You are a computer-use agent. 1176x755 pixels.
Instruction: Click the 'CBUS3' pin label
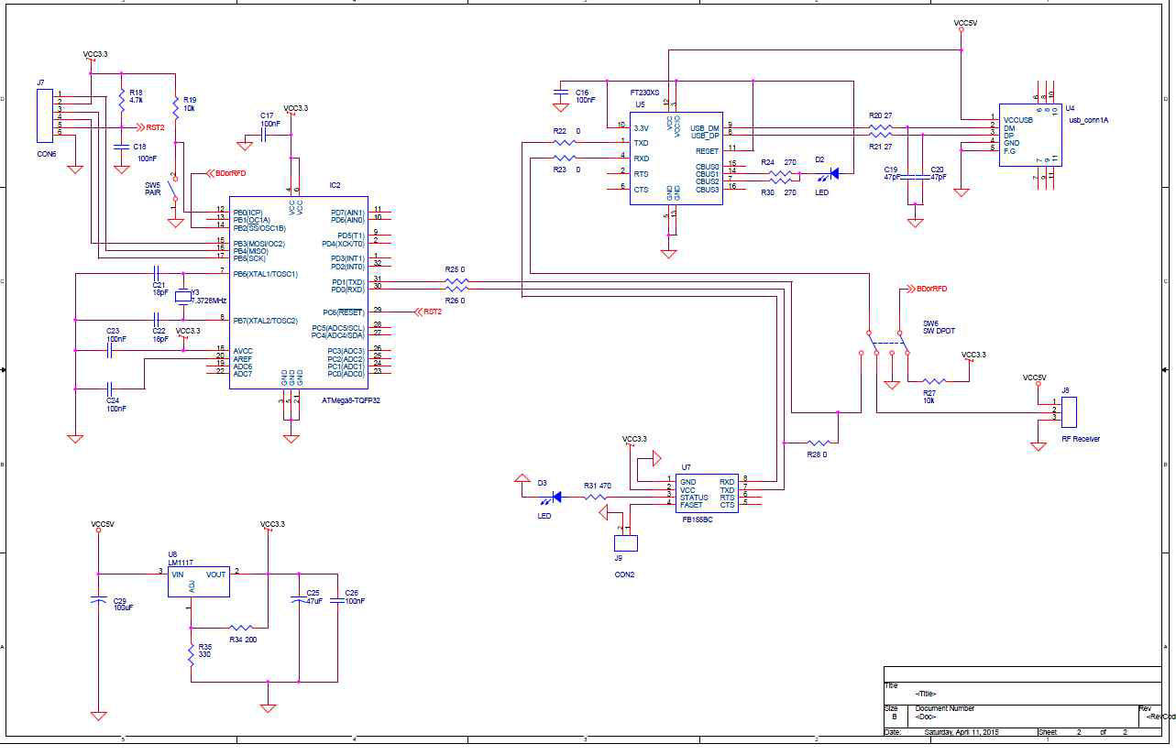[x=708, y=189]
